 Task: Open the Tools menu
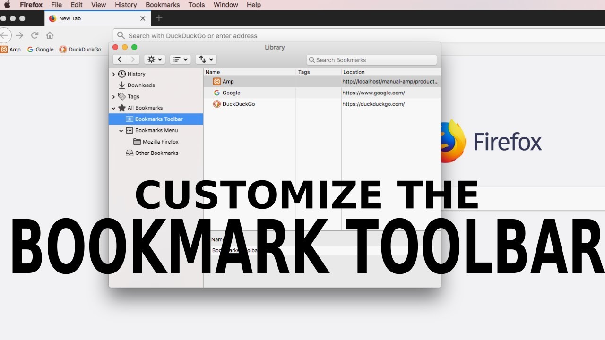tap(197, 5)
